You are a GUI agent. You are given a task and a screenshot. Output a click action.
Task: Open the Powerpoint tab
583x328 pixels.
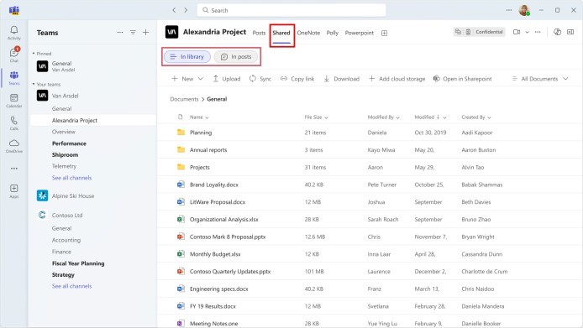[x=360, y=33]
